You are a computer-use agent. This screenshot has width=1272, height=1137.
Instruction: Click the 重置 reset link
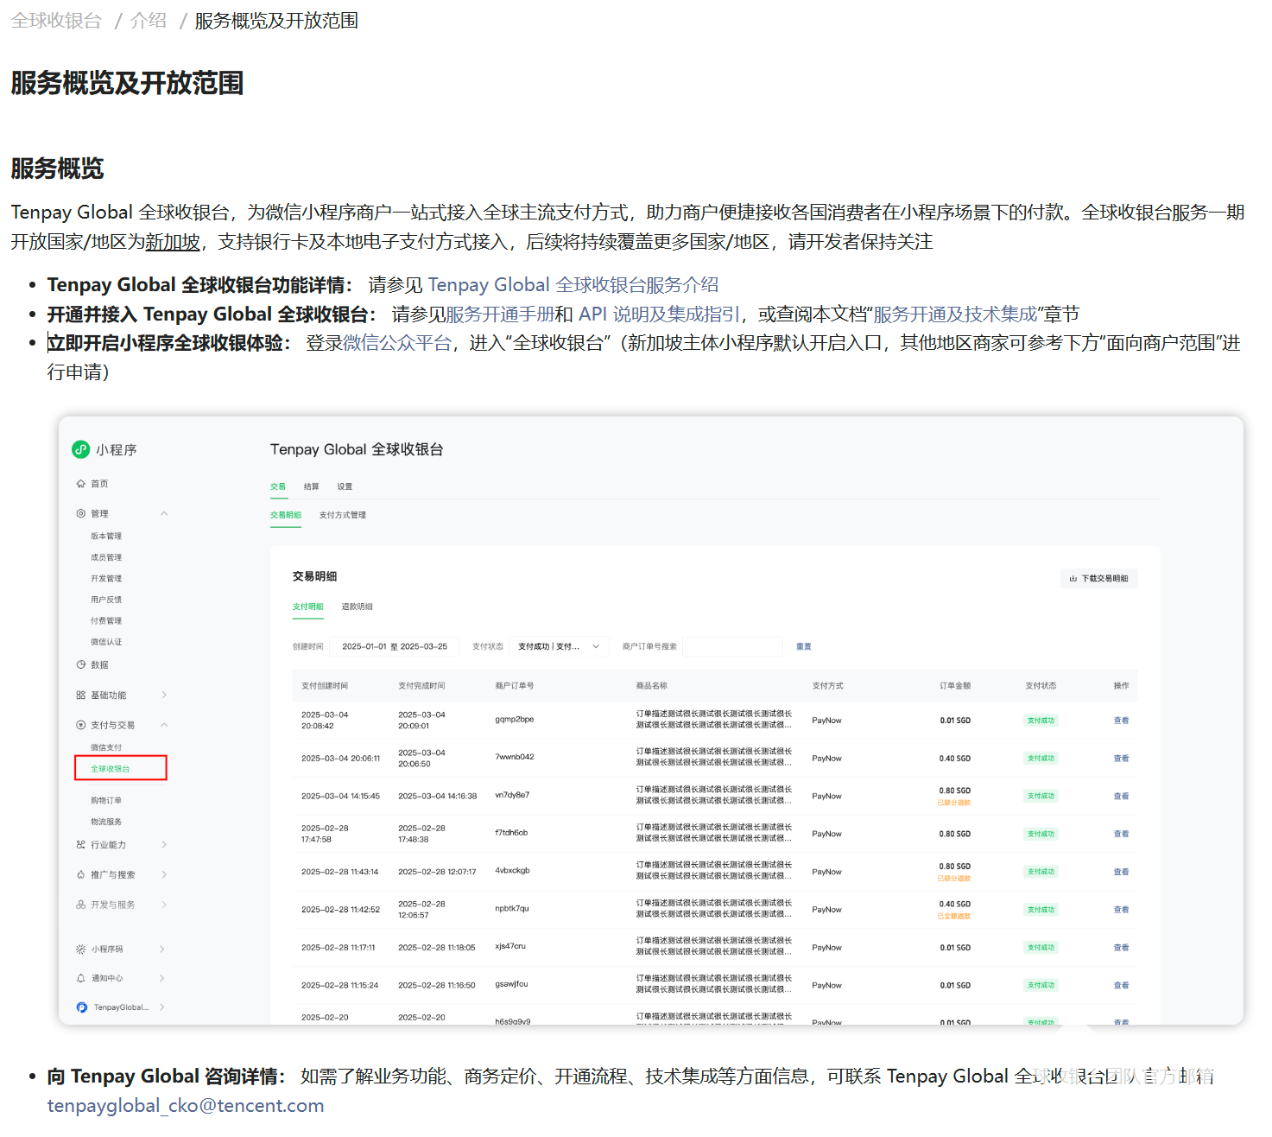(x=804, y=646)
